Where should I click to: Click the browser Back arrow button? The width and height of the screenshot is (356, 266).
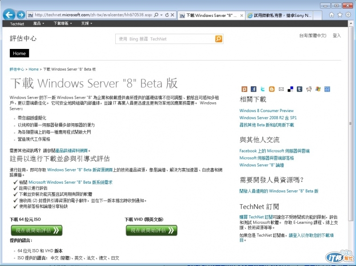coord(9,15)
